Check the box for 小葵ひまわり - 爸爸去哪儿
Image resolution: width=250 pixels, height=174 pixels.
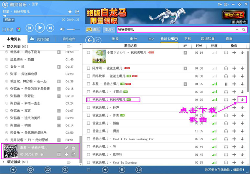click(88, 52)
